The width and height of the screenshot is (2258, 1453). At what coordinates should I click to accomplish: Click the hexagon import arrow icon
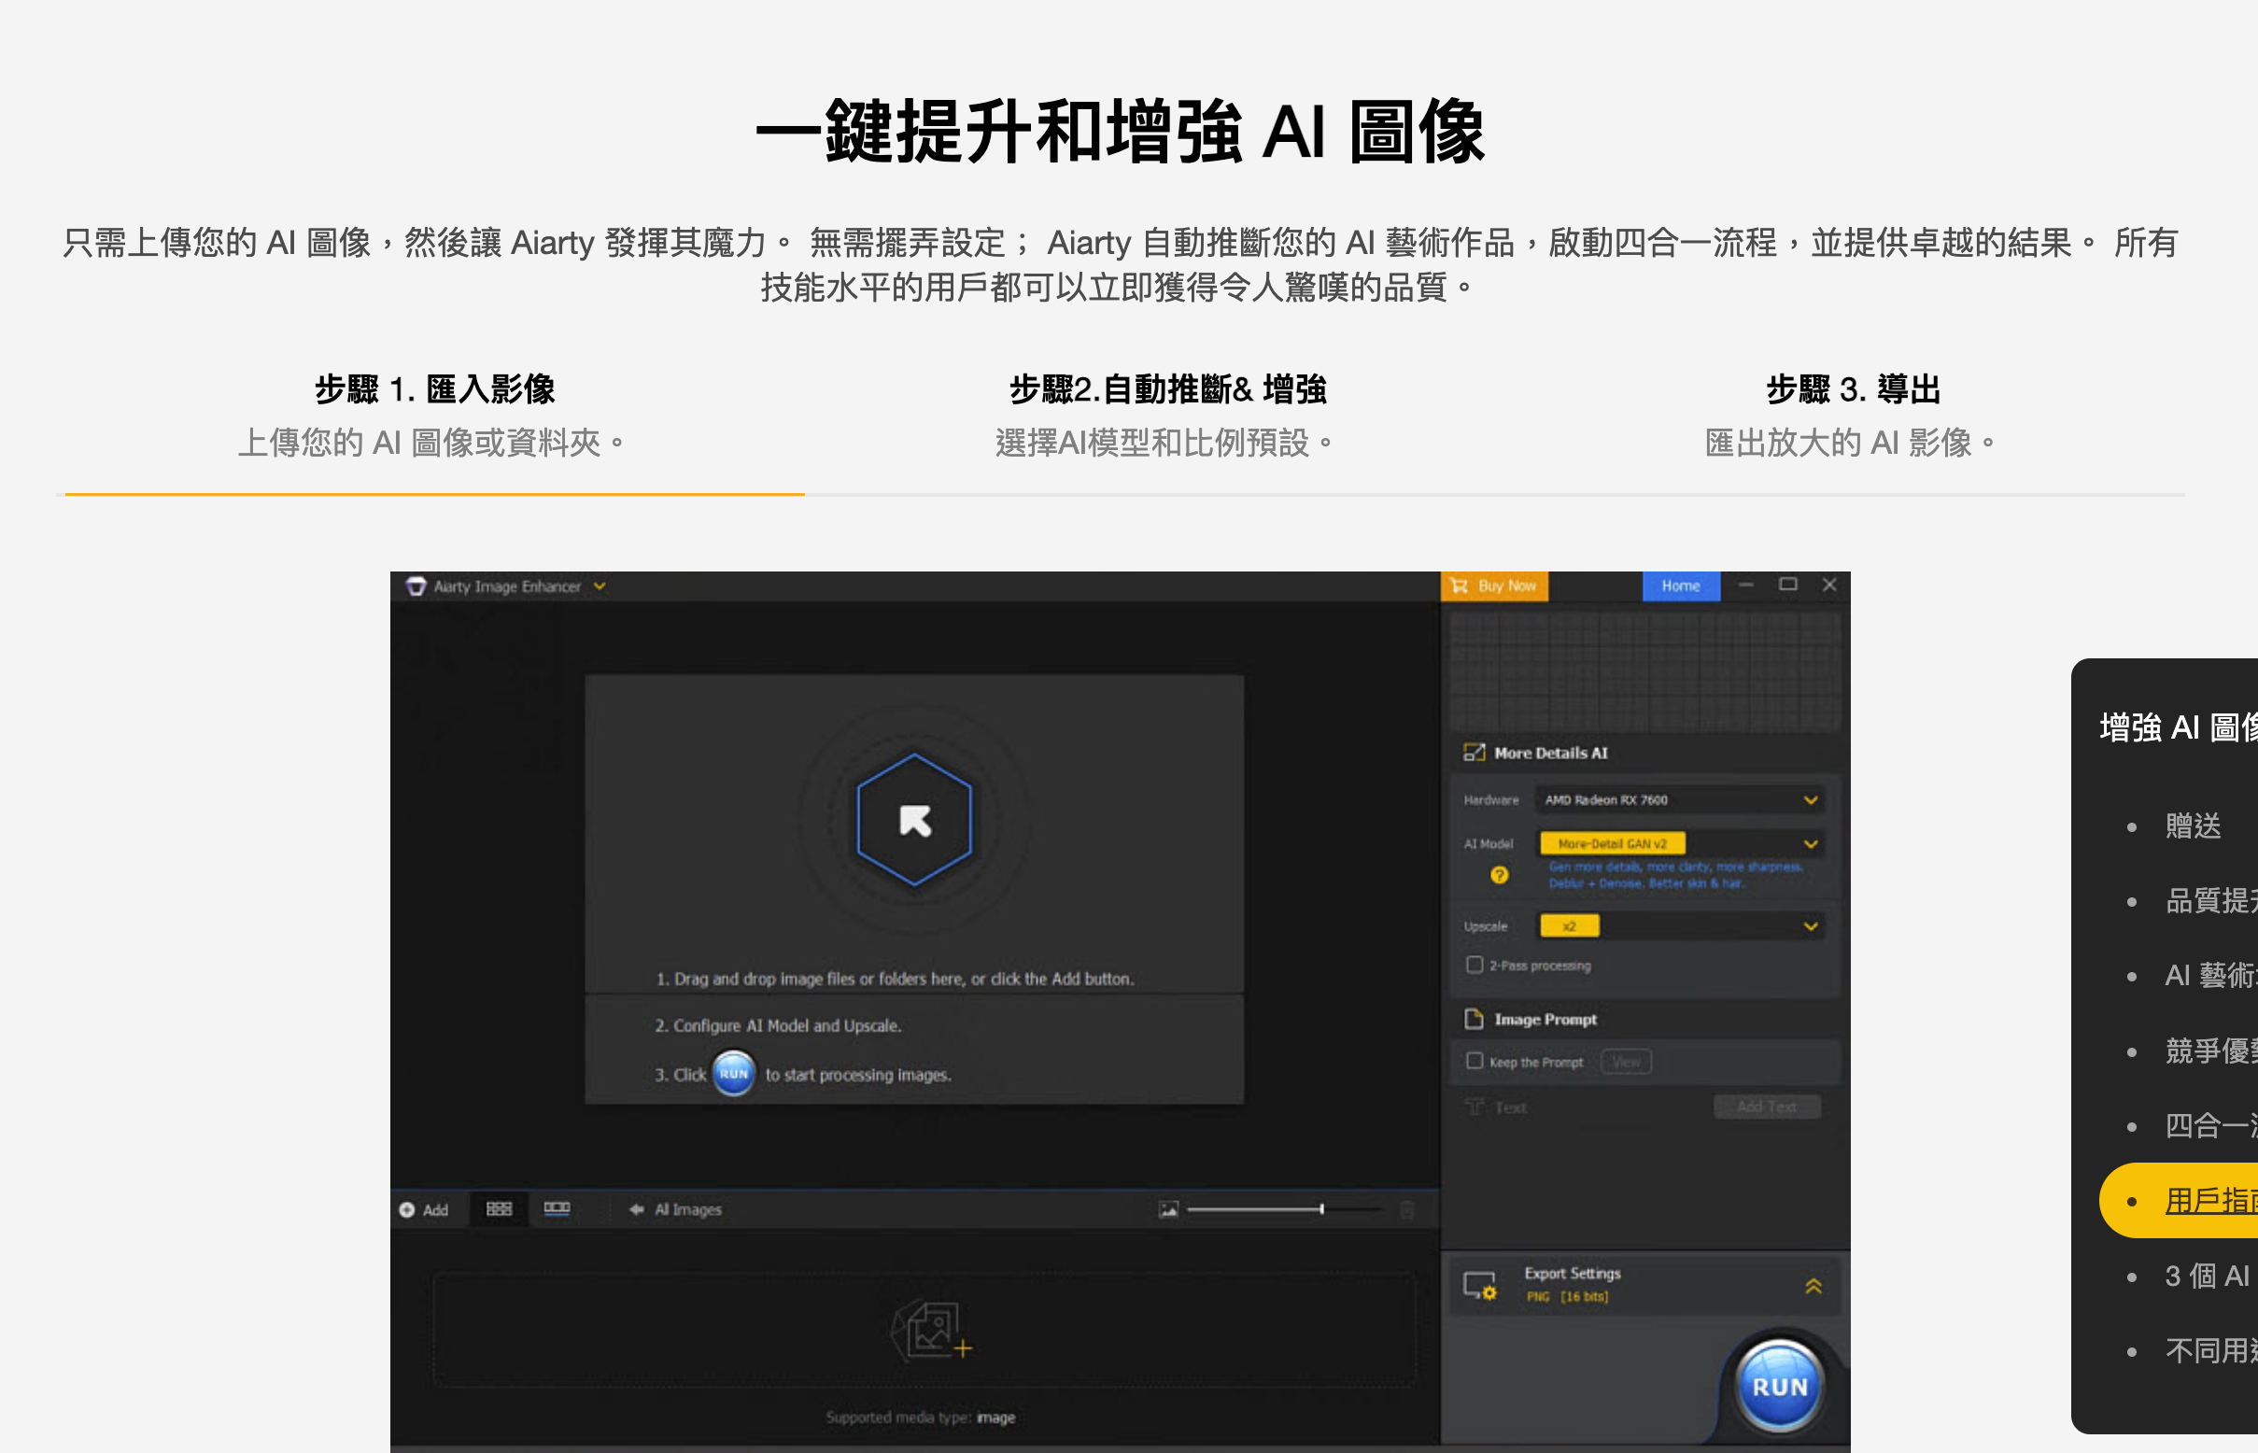pyautogui.click(x=913, y=819)
